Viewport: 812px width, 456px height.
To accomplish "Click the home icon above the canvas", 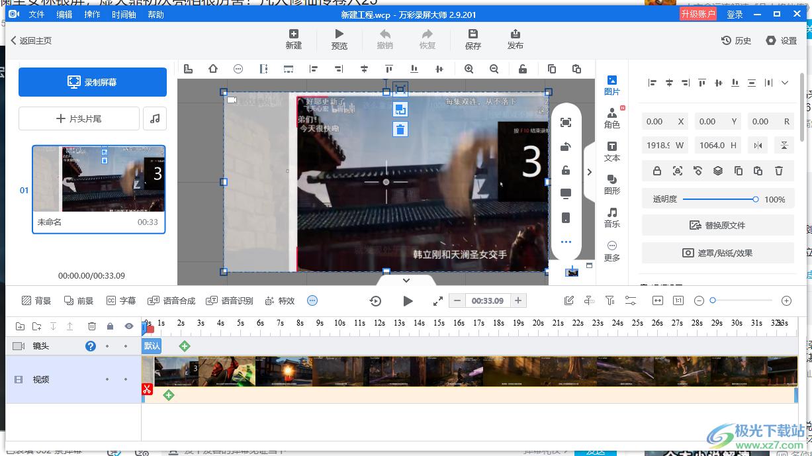I will click(213, 69).
